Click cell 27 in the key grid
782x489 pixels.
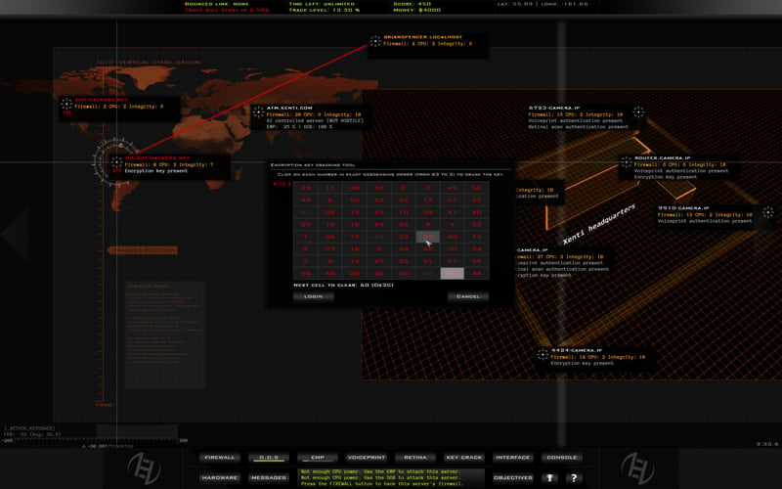tap(379, 261)
